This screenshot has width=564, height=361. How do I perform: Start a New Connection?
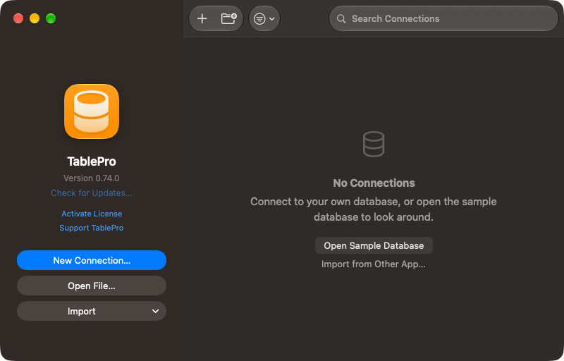tap(92, 260)
